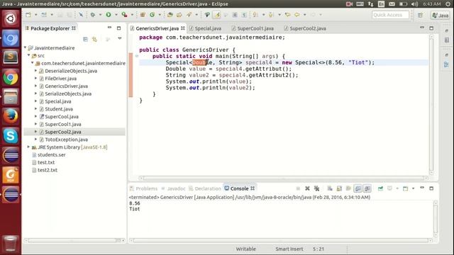The height and width of the screenshot is (255, 454).
Task: Click the New Java Package icon
Action: [143, 14]
